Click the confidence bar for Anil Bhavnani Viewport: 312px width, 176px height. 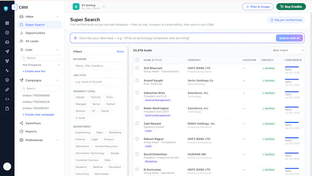(x=292, y=67)
